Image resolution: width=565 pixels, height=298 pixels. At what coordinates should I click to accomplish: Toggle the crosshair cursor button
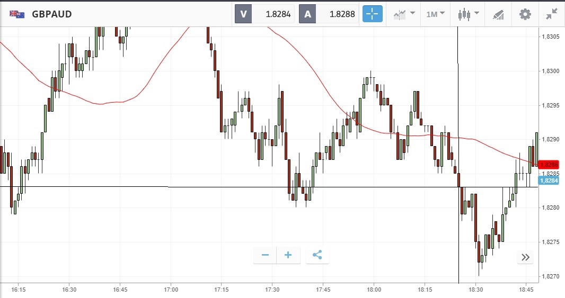[372, 14]
